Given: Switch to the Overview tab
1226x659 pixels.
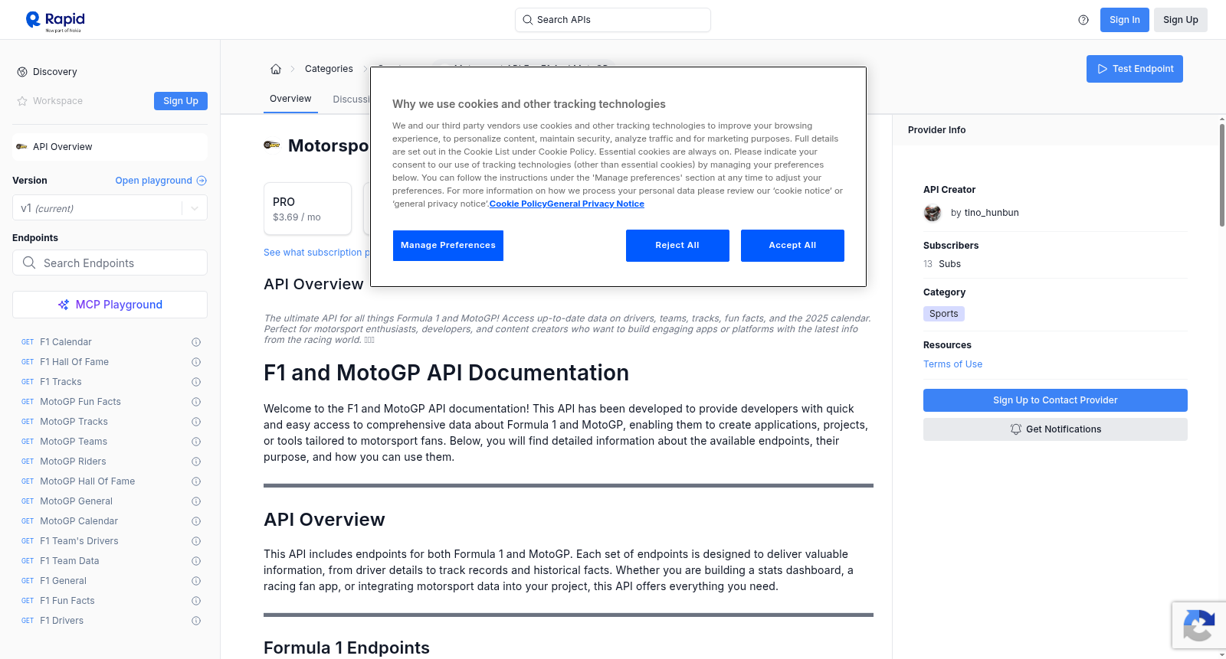Looking at the screenshot, I should [290, 99].
